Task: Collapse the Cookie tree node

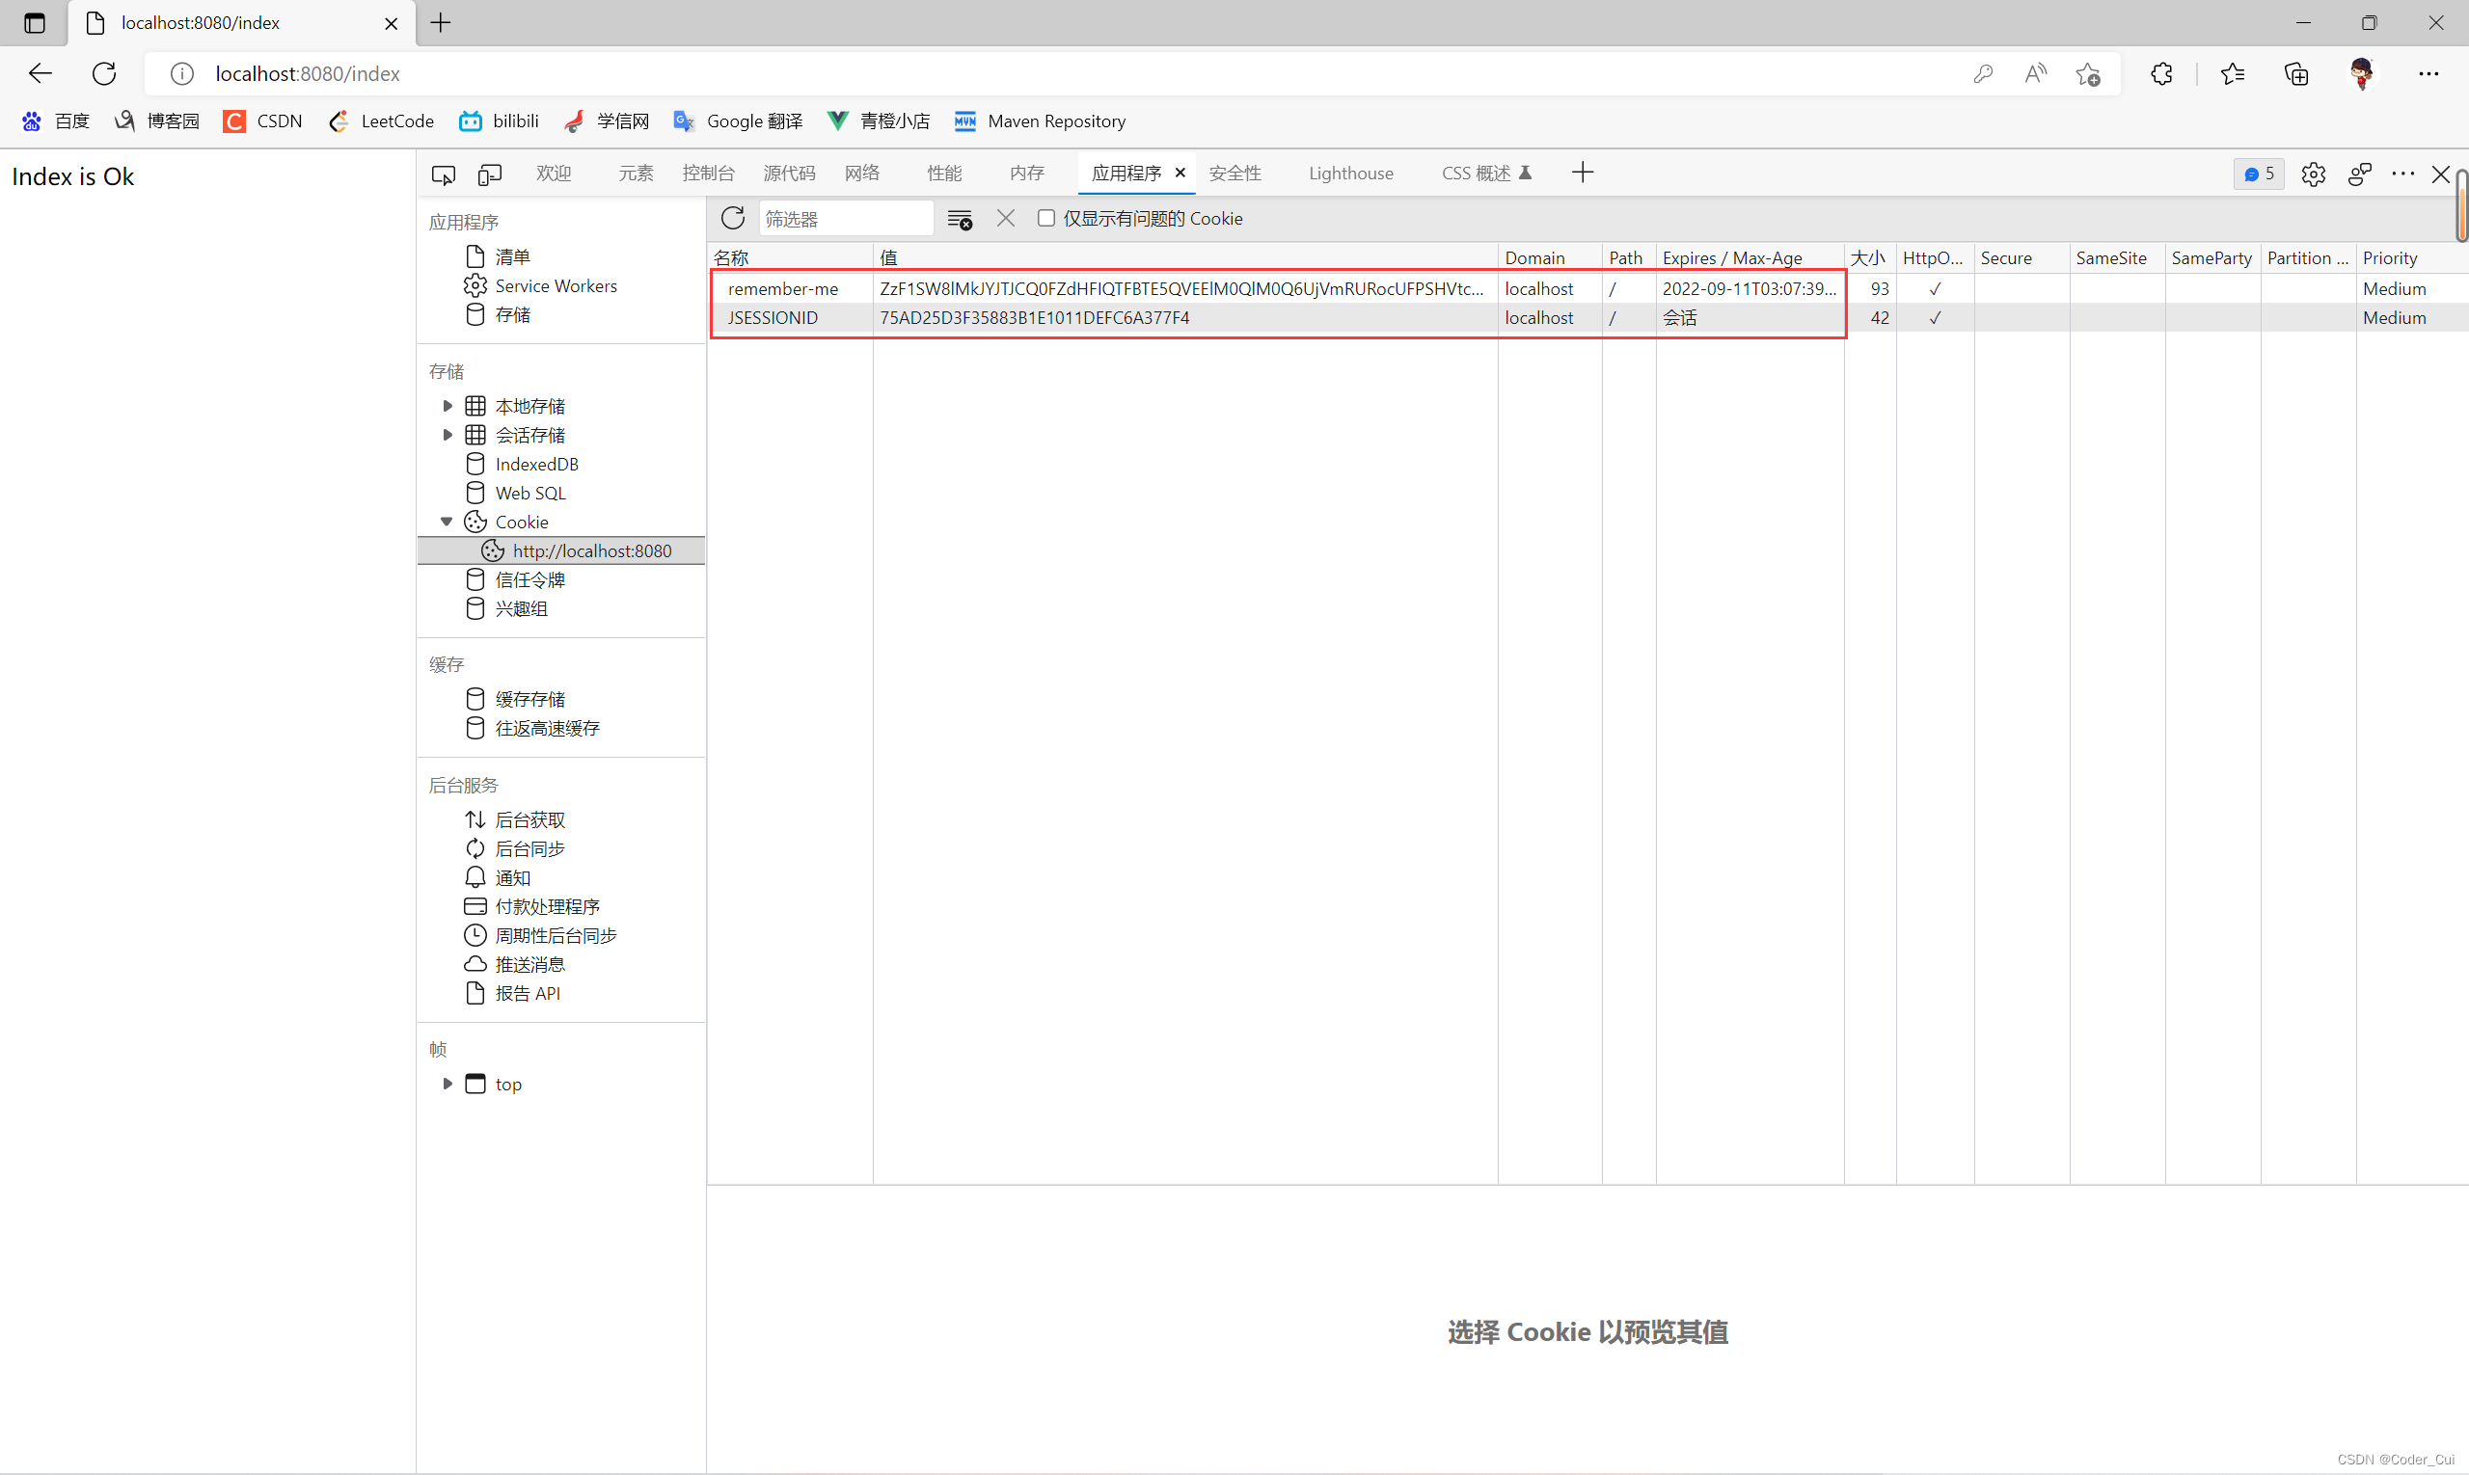Action: point(448,522)
